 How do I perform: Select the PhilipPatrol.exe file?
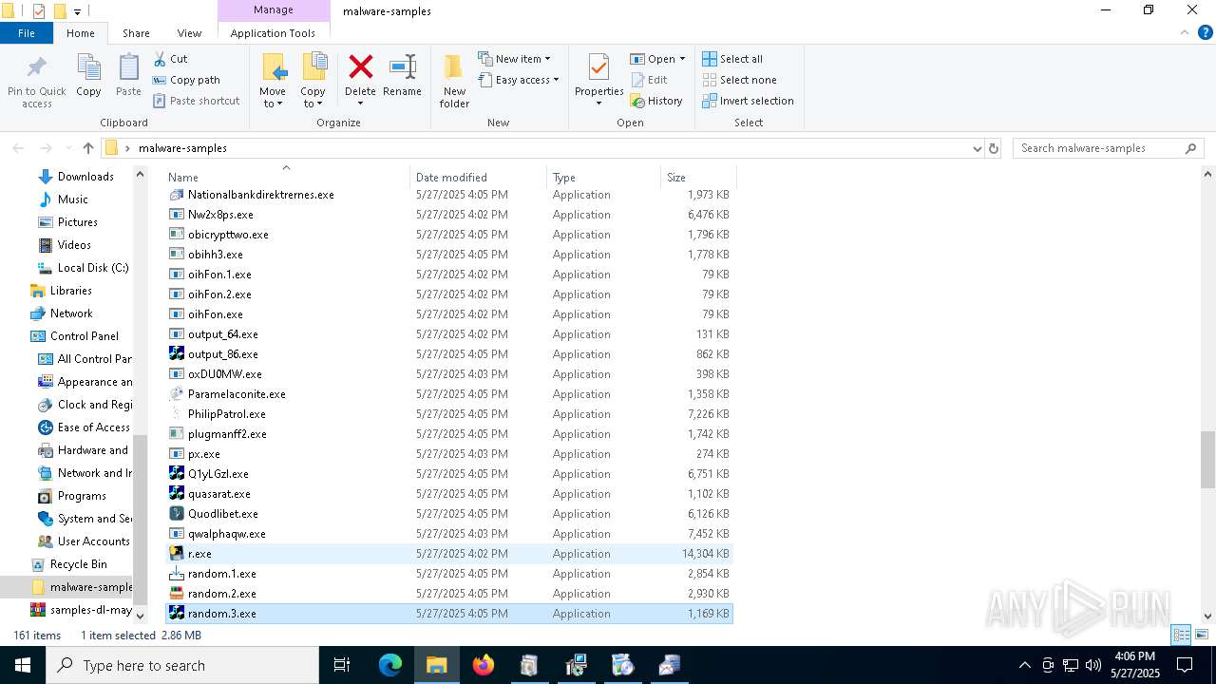448,414
